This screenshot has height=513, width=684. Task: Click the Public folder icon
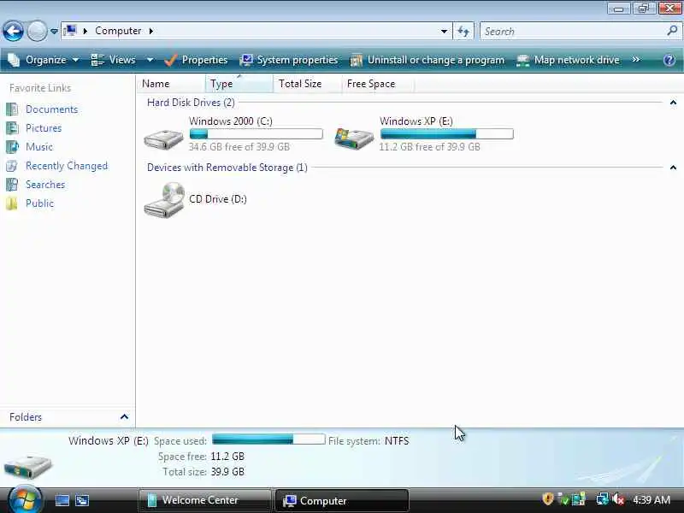pos(12,203)
